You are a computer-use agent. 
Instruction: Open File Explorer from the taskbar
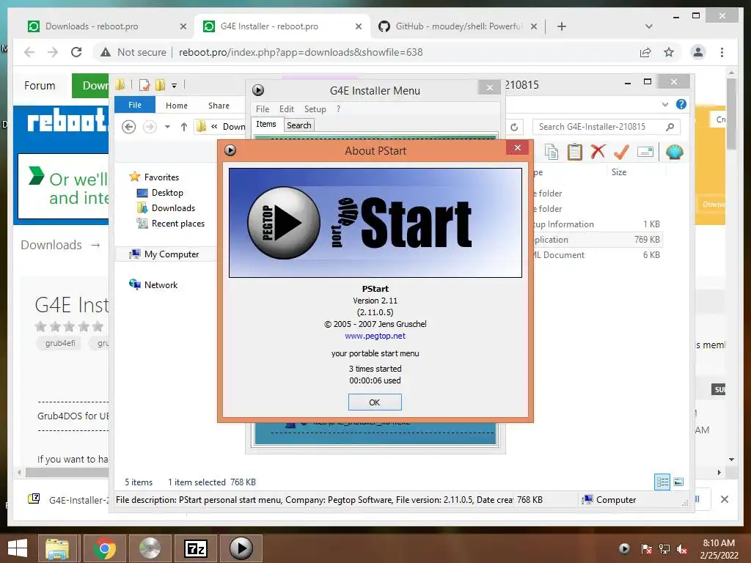click(57, 548)
